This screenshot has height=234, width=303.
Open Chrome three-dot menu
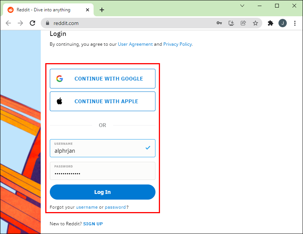coord(295,23)
